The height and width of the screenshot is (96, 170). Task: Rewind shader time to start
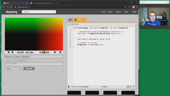[x=9, y=52]
